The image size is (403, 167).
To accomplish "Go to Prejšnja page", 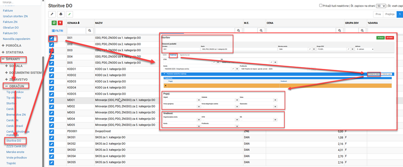I will (390, 14).
